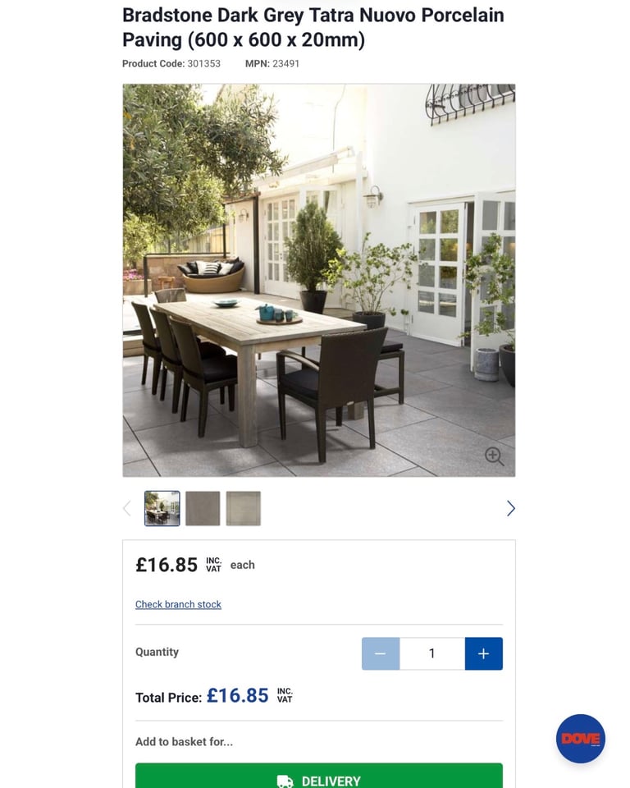The height and width of the screenshot is (788, 630).
Task: Select the light grey tile thumbnail
Action: [243, 509]
